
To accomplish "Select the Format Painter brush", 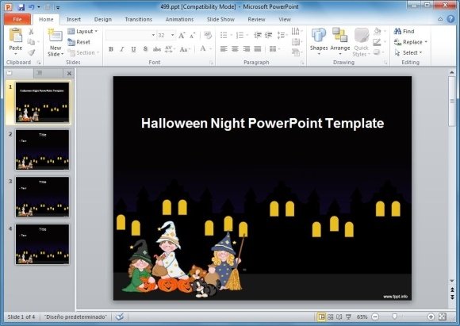I will [x=32, y=52].
